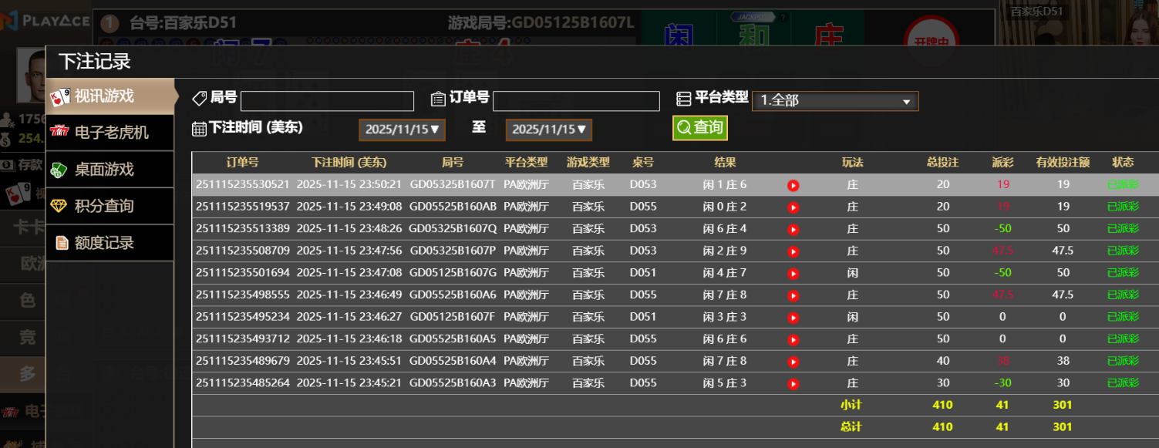
Task: Open the end date picker dropdown
Action: click(x=548, y=130)
